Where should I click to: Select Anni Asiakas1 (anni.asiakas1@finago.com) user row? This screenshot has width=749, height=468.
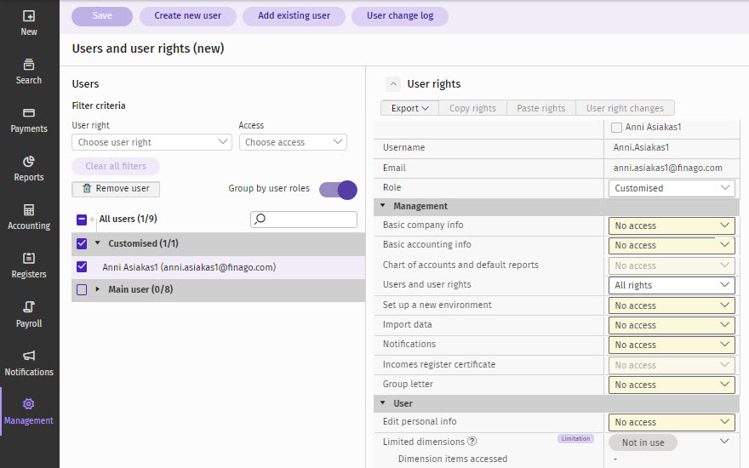click(x=218, y=267)
